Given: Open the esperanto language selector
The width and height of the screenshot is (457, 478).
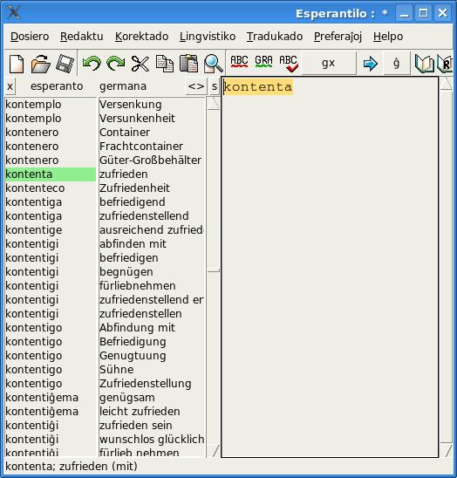Looking at the screenshot, I should coord(57,86).
